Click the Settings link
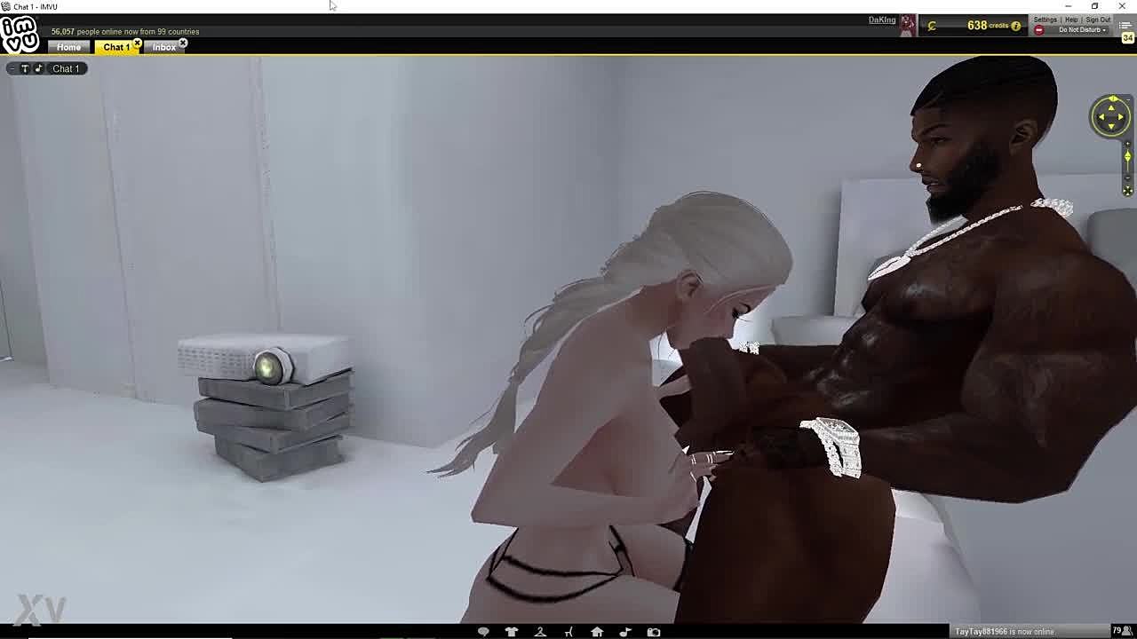Viewport: 1137px width, 639px height. 1045,20
